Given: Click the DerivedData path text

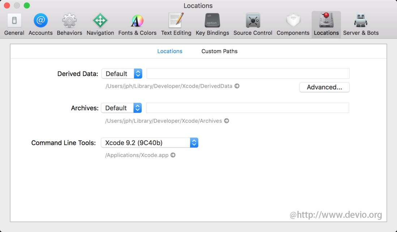Looking at the screenshot, I should (x=169, y=86).
